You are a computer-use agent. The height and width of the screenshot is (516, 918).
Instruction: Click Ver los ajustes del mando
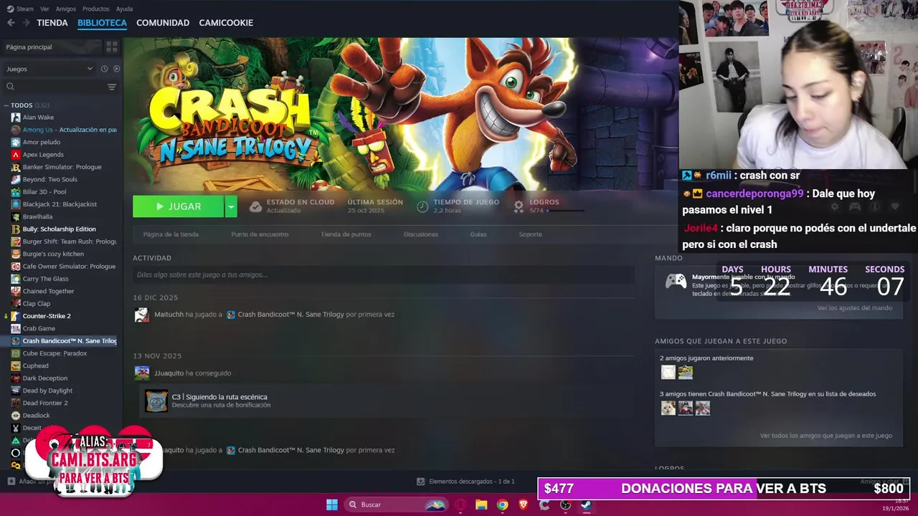[855, 308]
